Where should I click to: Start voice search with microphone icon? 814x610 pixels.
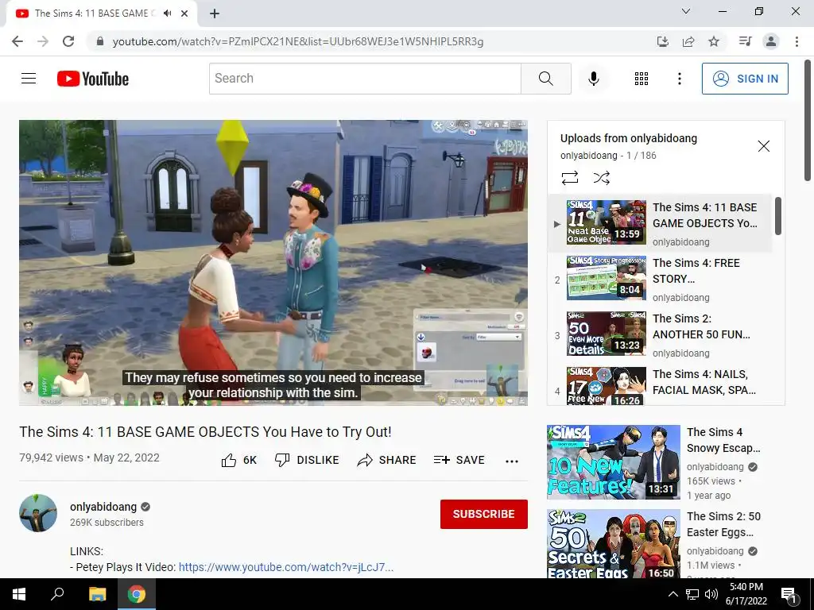(593, 79)
